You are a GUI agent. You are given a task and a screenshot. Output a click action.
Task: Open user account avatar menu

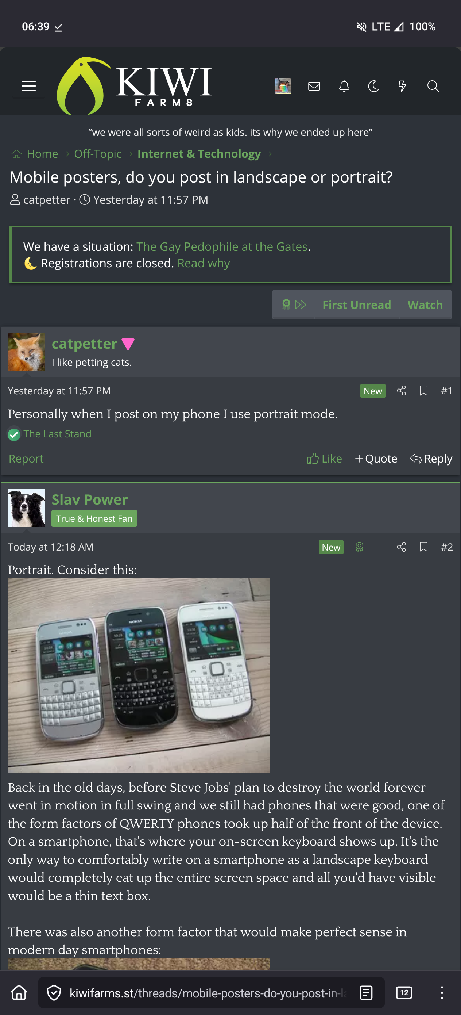[283, 86]
